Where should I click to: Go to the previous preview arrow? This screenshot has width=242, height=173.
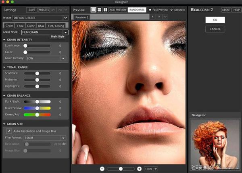(x=153, y=17)
